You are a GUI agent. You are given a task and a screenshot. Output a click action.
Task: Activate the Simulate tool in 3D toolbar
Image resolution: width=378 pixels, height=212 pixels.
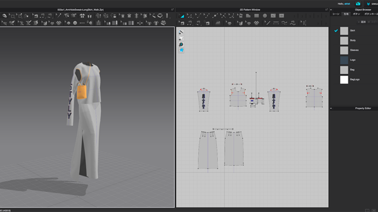click(x=4, y=16)
